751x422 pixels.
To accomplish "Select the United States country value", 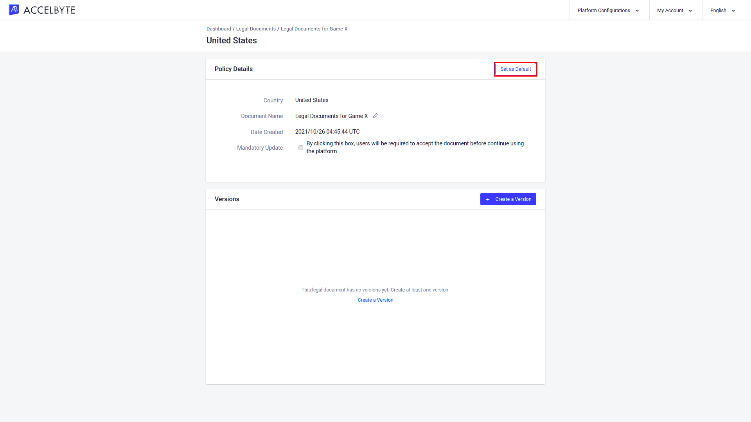I will tap(312, 100).
